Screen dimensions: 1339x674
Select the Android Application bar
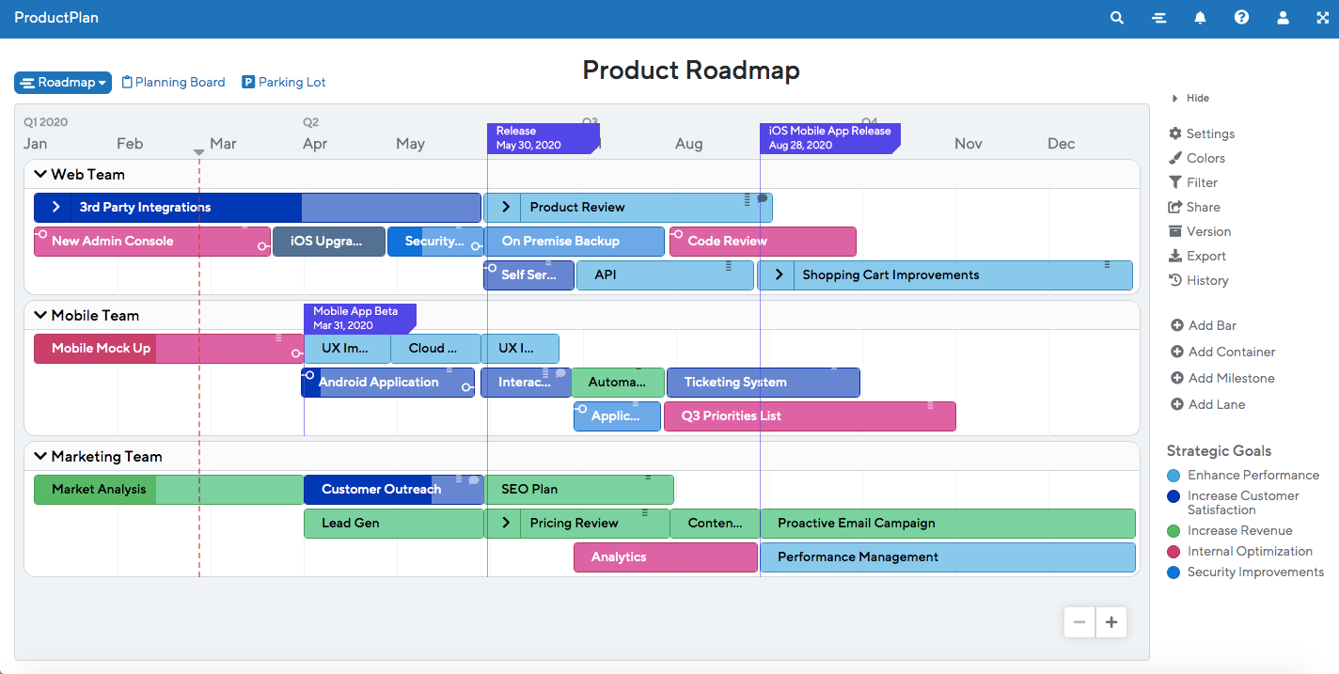(x=387, y=383)
